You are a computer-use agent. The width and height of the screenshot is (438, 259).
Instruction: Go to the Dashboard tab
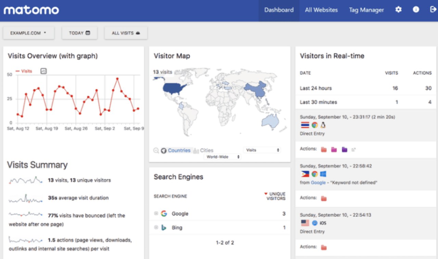[279, 10]
